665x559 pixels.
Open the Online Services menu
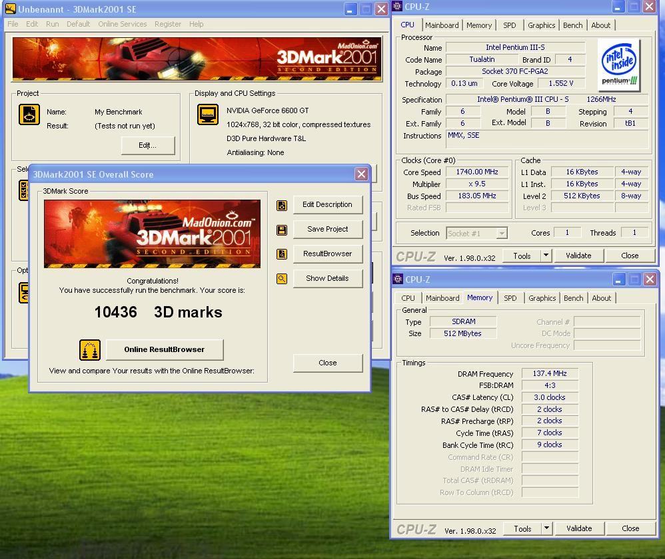coord(122,24)
